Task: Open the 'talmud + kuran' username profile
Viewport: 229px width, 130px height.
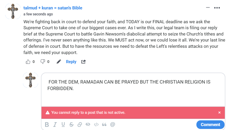Action: (x=53, y=8)
